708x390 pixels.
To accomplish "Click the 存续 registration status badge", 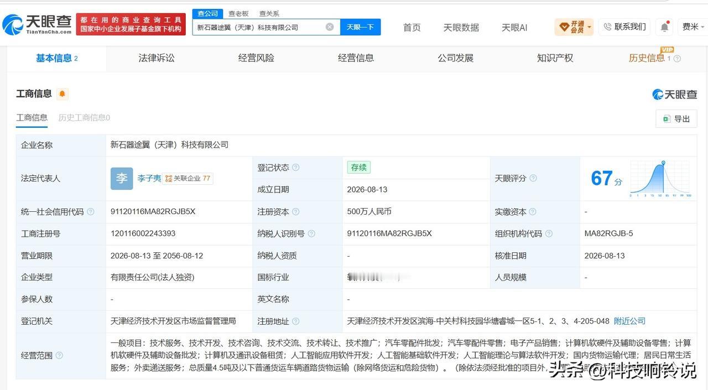I will (x=359, y=168).
